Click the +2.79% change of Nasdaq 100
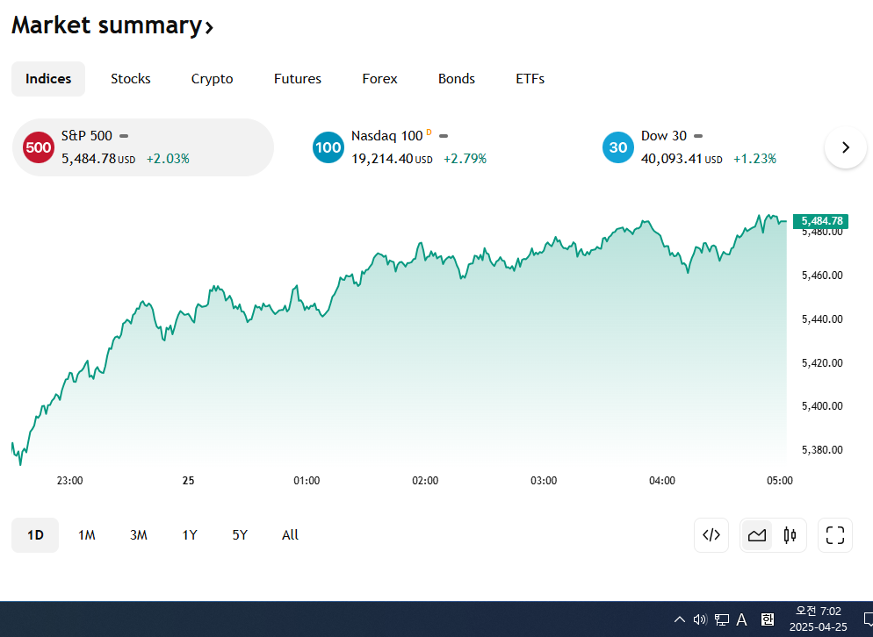This screenshot has width=873, height=637. pyautogui.click(x=465, y=159)
